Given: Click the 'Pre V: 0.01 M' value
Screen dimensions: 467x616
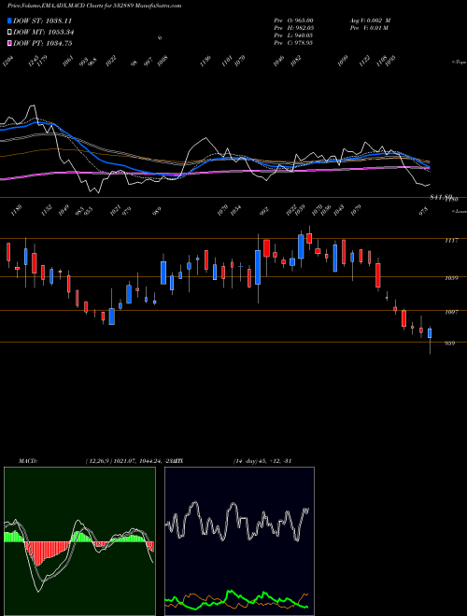Looking at the screenshot, I should pyautogui.click(x=369, y=28).
